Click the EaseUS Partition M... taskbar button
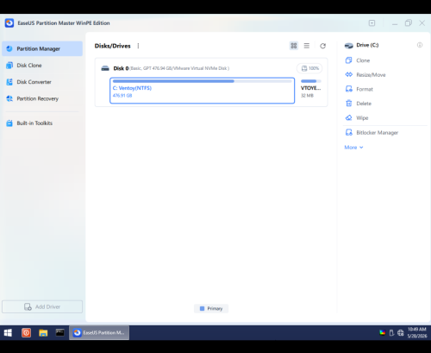The image size is (431, 353). [99, 333]
